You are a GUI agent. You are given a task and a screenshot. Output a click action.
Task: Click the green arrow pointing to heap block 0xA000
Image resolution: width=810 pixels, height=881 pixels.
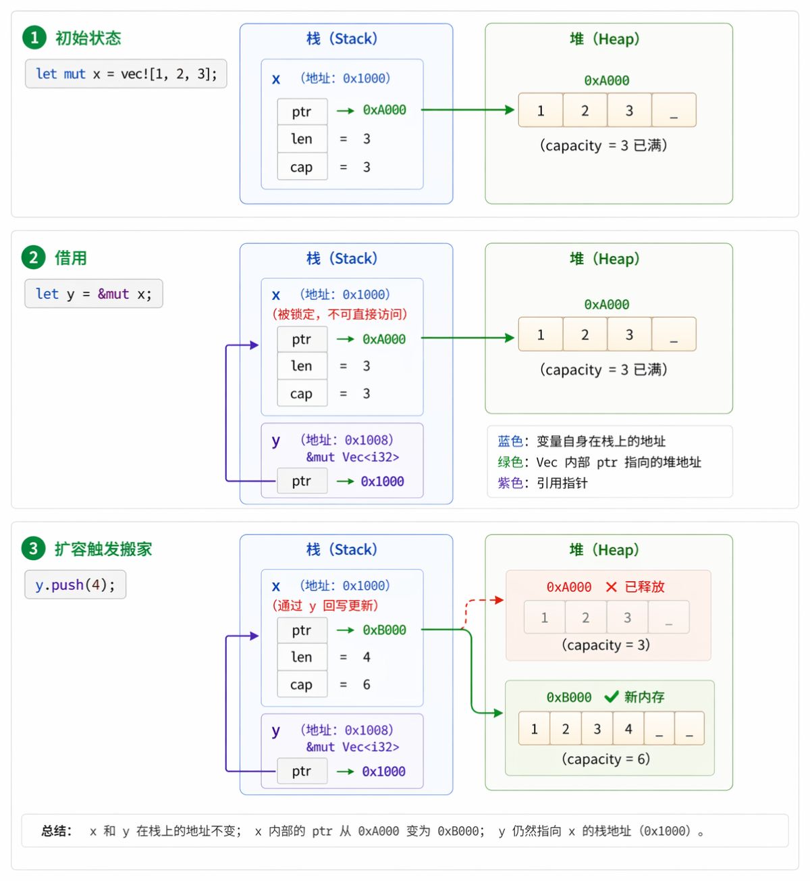tap(469, 109)
